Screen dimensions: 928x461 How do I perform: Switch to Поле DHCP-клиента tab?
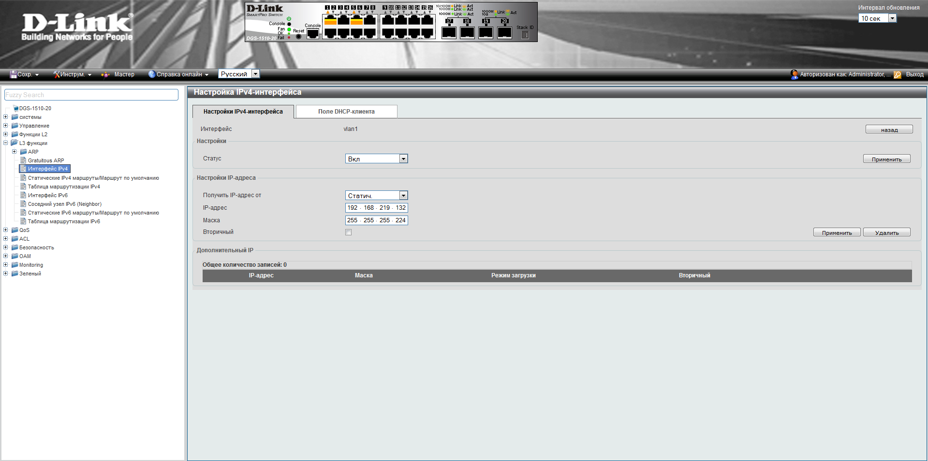[346, 112]
